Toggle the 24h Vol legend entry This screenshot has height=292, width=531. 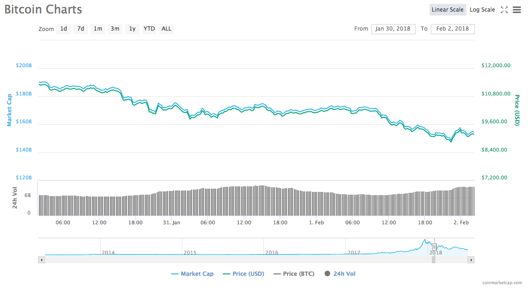pyautogui.click(x=340, y=273)
